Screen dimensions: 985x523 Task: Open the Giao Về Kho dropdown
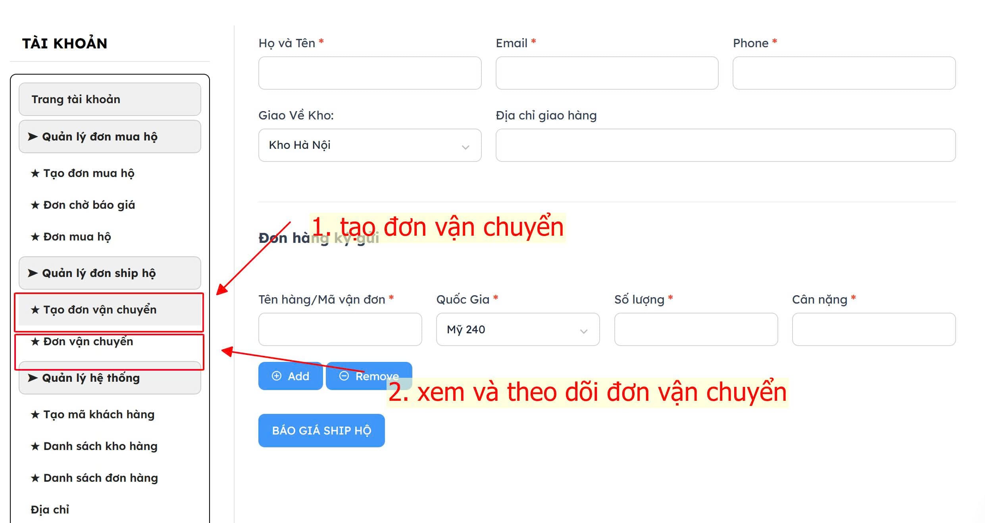[x=370, y=145]
